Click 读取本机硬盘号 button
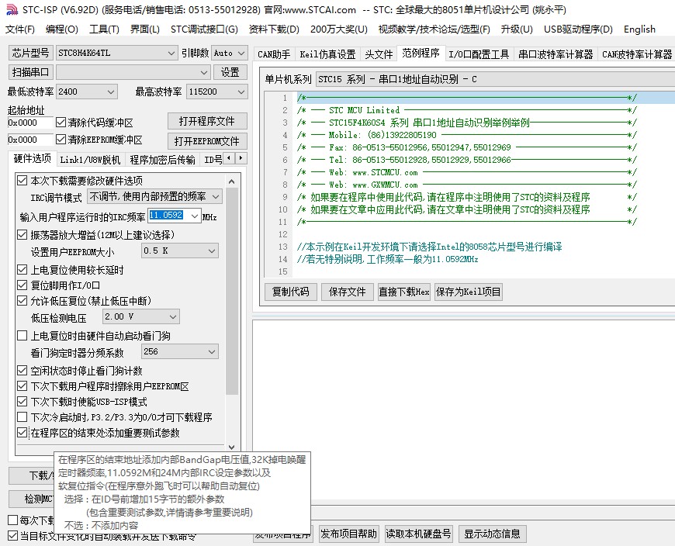 click(418, 534)
